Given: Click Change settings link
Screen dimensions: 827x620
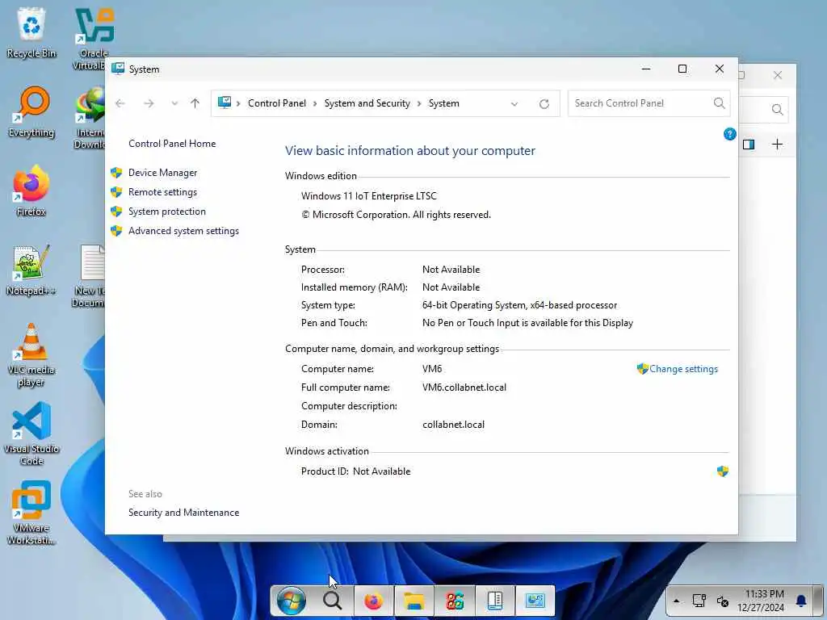Looking at the screenshot, I should [683, 369].
